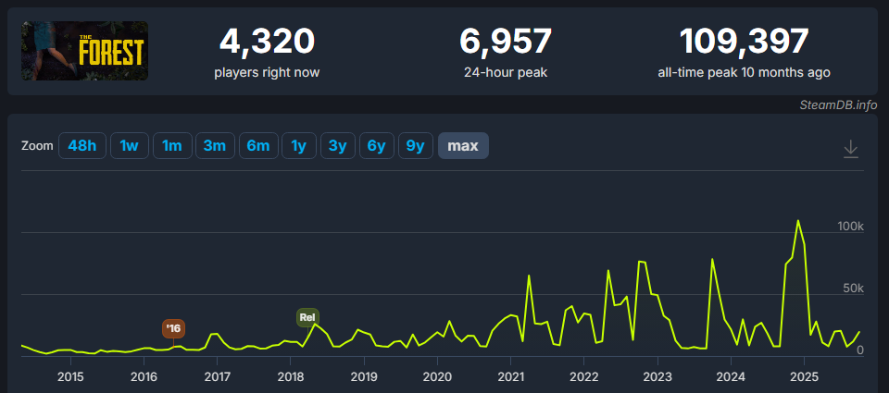Set chart zoom to 6y
The image size is (889, 393).
pos(376,146)
